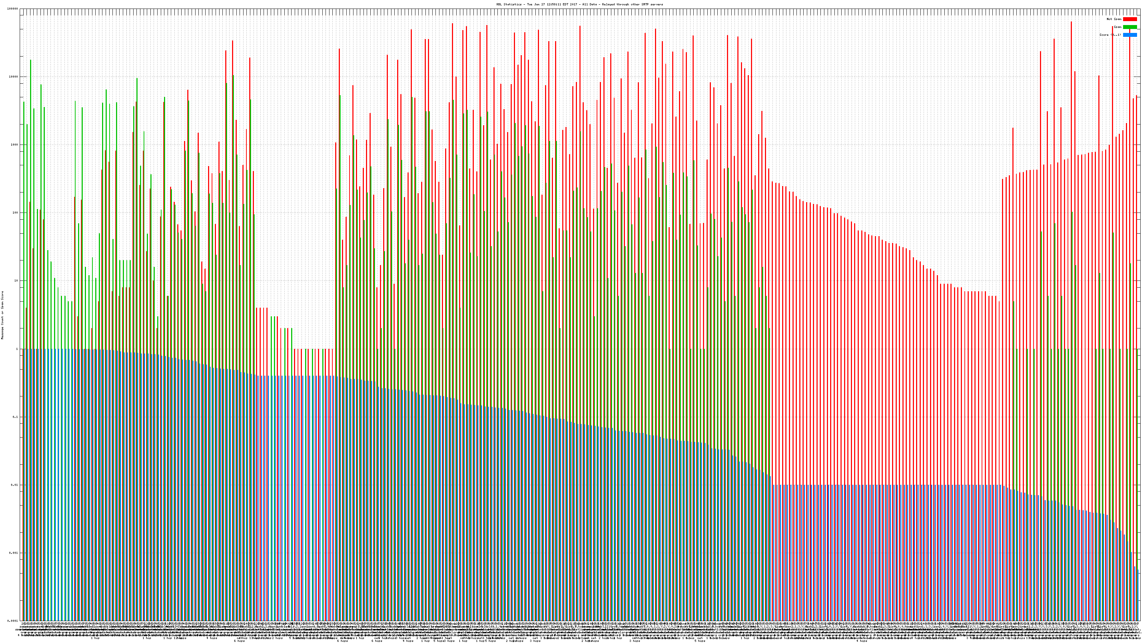Image resolution: width=1146 pixels, height=644 pixels.
Task: Click the 10 y-axis tick label
Action: tap(16, 280)
